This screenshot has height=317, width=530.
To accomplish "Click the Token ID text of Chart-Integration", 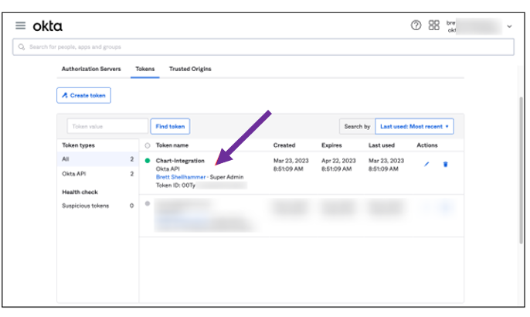I will 175,186.
